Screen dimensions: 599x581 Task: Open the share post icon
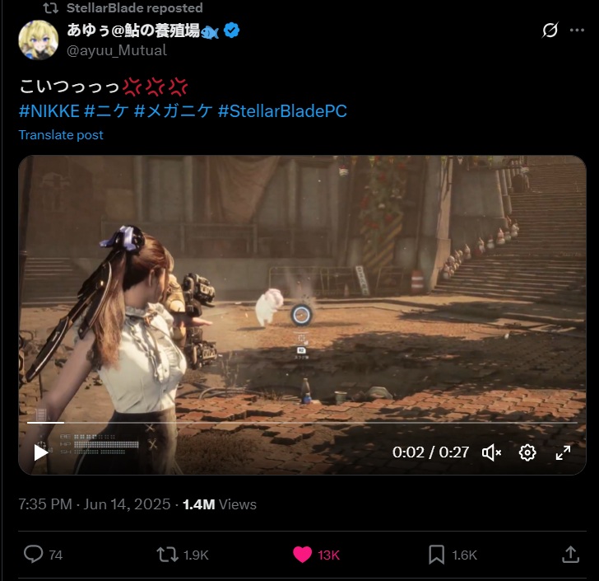click(x=570, y=554)
